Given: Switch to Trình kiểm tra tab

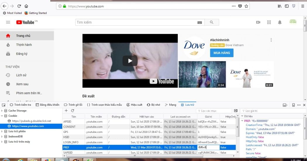Looking at the screenshot, I should tap(20, 105).
